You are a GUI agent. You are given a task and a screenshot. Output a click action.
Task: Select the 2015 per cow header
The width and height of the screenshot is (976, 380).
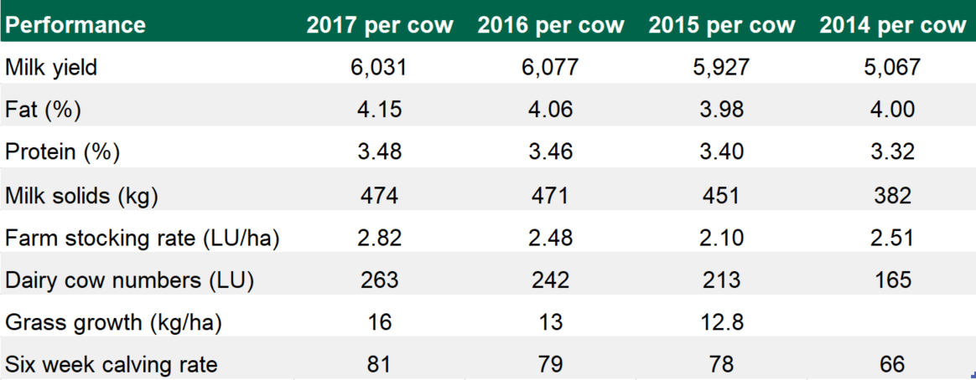coord(722,25)
